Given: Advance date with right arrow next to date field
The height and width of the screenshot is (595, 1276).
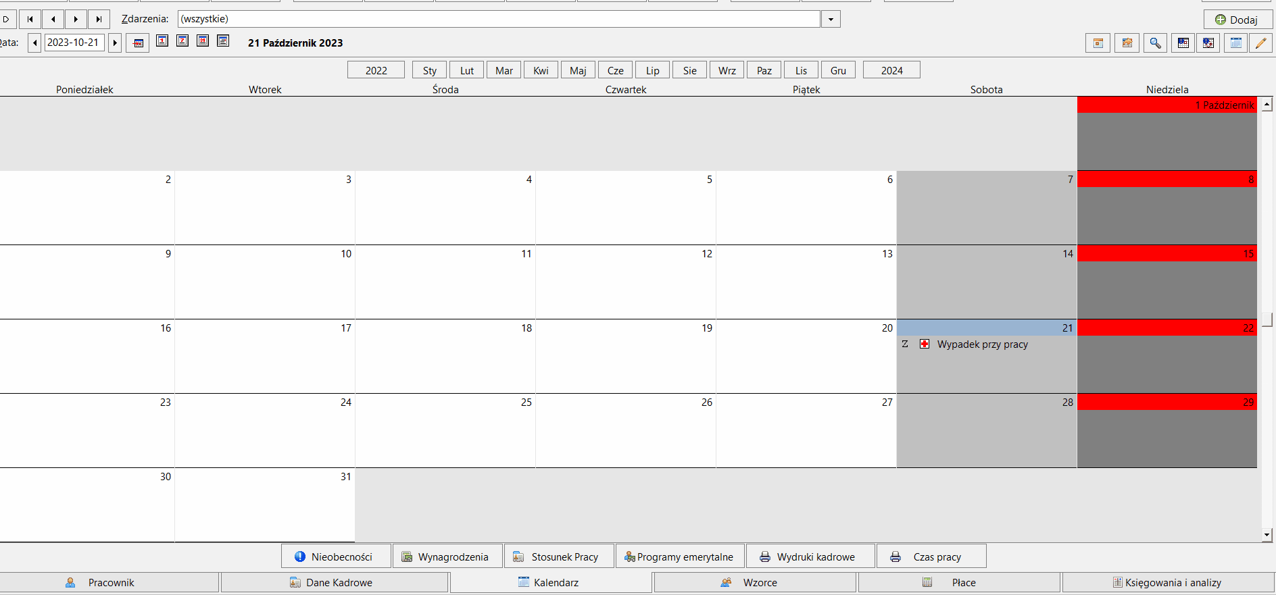Looking at the screenshot, I should click(x=115, y=43).
